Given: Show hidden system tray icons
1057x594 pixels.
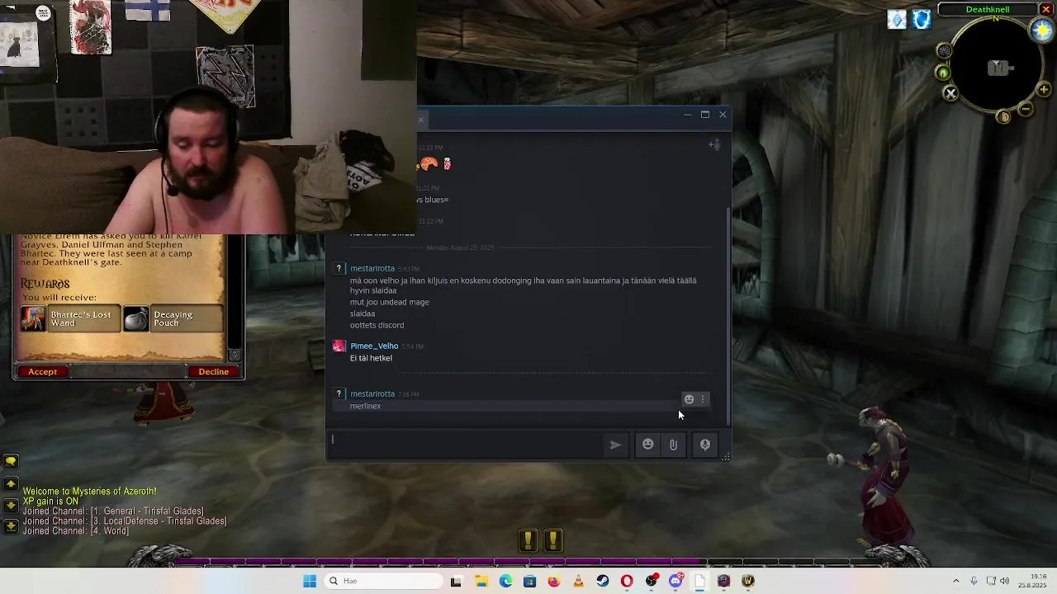Looking at the screenshot, I should tap(956, 581).
